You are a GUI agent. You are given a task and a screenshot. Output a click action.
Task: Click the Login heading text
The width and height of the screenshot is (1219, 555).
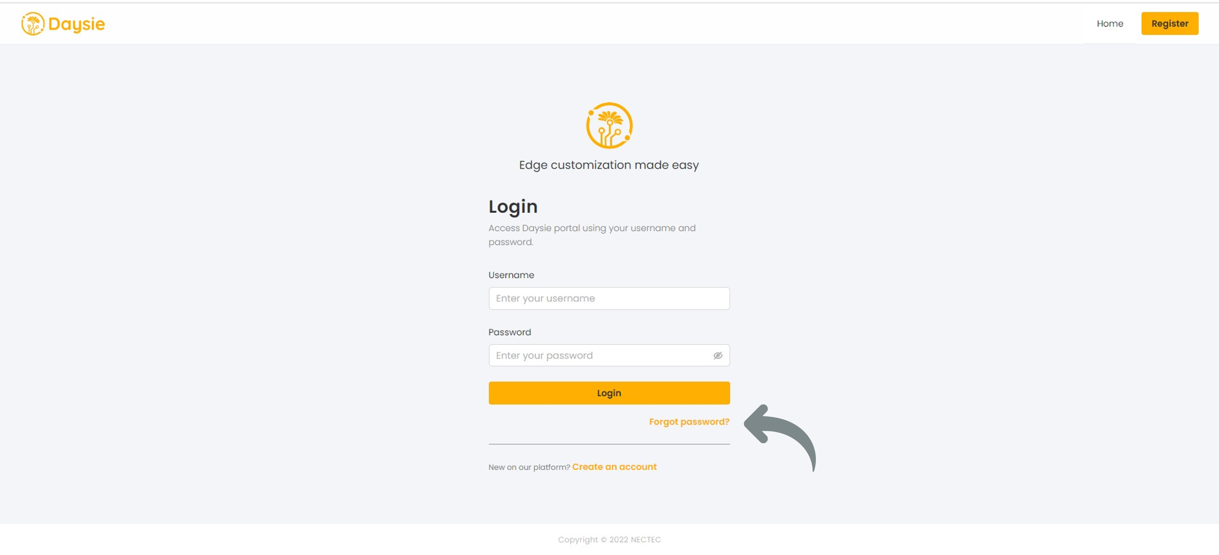click(513, 207)
